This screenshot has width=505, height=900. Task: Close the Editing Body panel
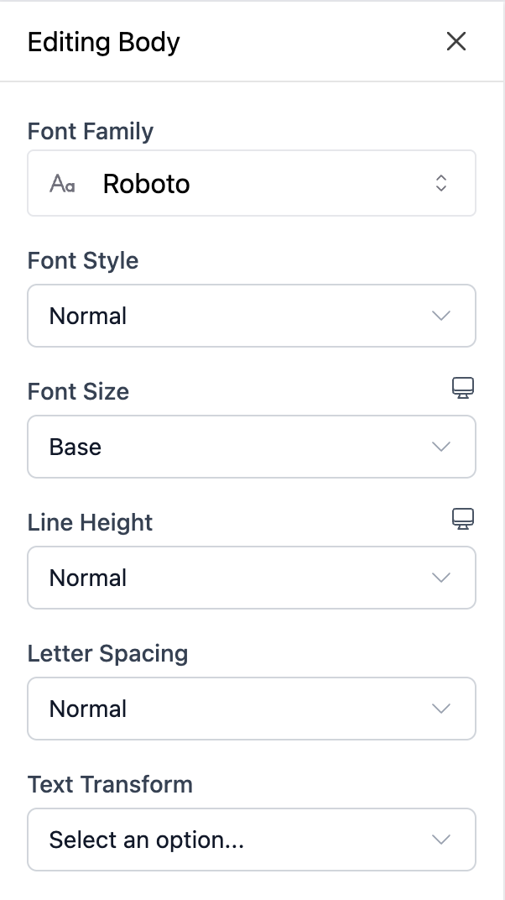pos(456,41)
